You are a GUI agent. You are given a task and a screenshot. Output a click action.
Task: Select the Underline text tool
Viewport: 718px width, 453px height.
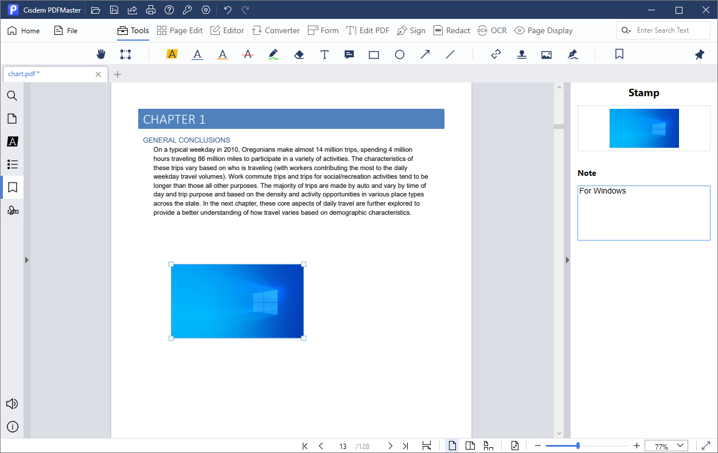[197, 54]
